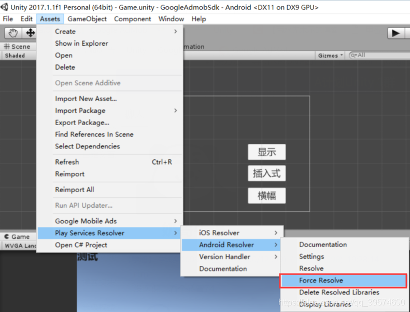
Task: Click the 插入式 button in scene
Action: (267, 173)
